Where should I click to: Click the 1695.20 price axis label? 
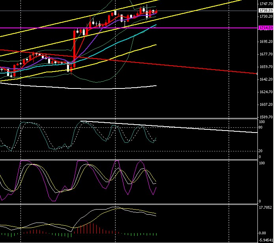coord(266,42)
